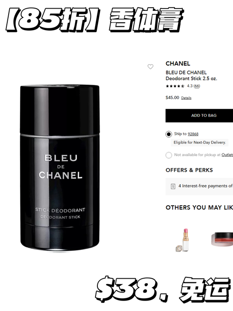Click the dollar payment plan icon
This screenshot has width=233, height=311.
[x=173, y=186]
